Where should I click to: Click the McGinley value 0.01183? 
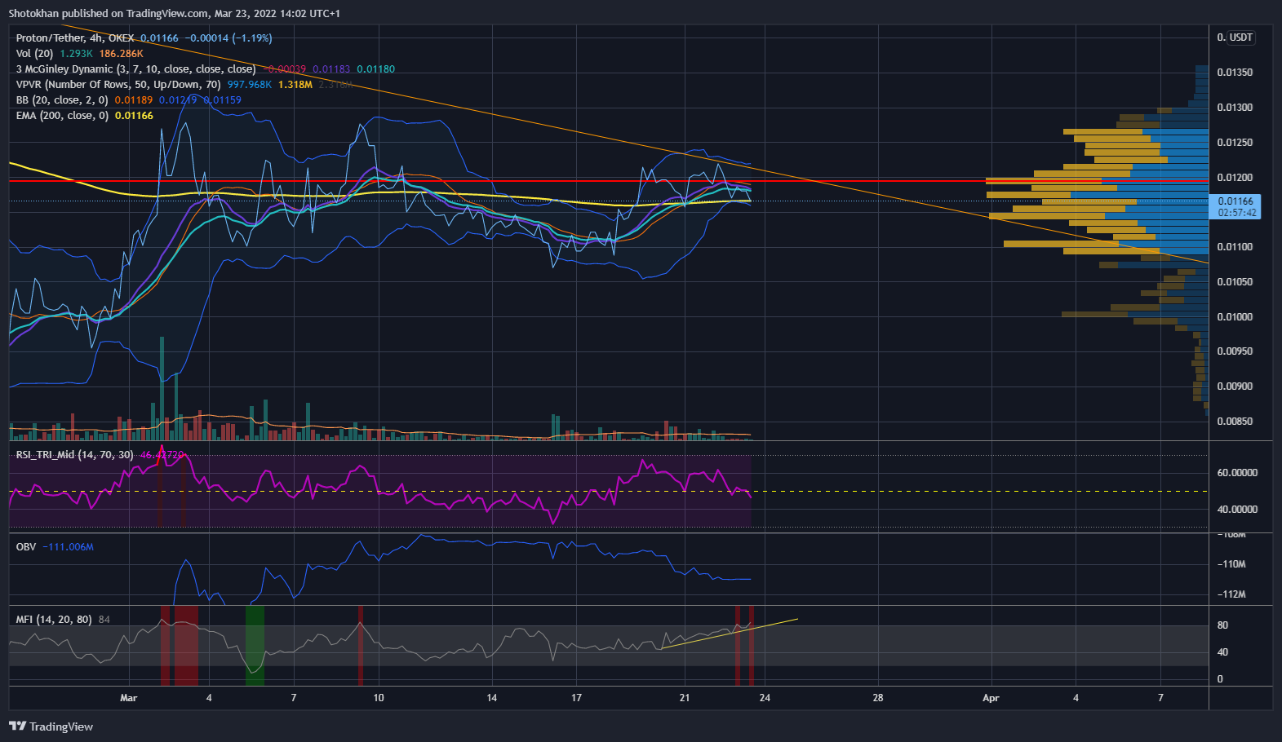tap(331, 69)
